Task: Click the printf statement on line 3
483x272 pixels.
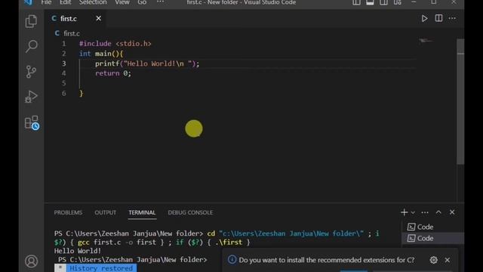Action: 147,63
